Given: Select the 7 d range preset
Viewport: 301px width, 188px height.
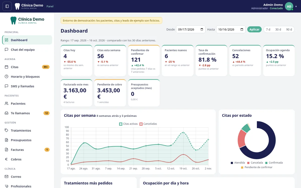Looking at the screenshot, I should (268, 29).
